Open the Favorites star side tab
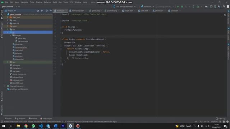The width and height of the screenshot is (230, 129). (x=2, y=110)
